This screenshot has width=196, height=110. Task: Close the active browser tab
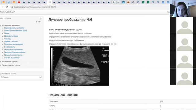50,2
